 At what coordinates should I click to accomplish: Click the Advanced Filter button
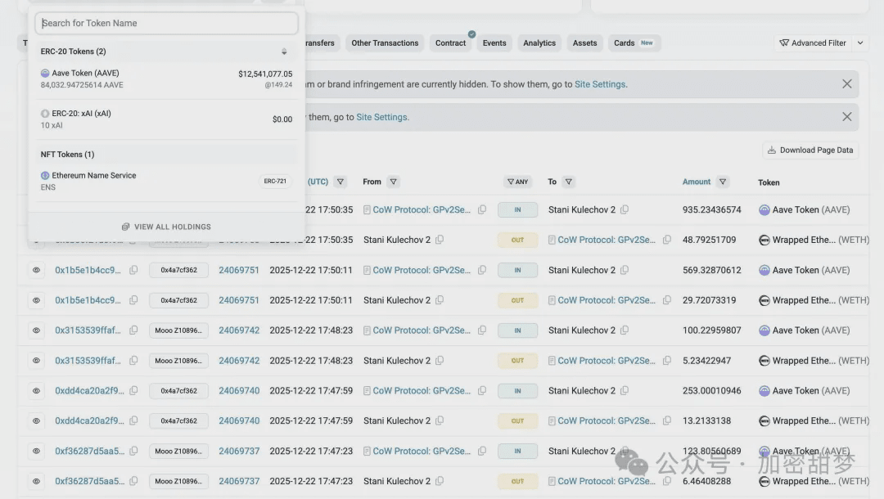pyautogui.click(x=813, y=43)
